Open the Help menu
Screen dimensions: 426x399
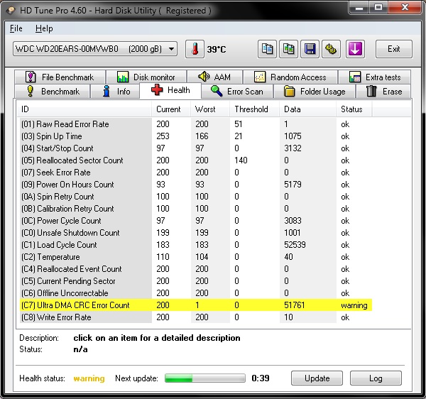tap(44, 28)
